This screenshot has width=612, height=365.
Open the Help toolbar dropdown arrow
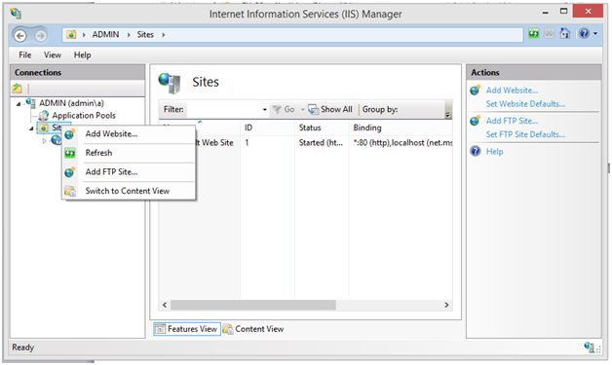595,34
